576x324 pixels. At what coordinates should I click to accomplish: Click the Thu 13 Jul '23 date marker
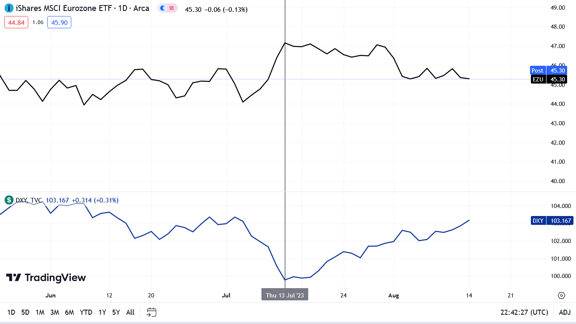[285, 295]
